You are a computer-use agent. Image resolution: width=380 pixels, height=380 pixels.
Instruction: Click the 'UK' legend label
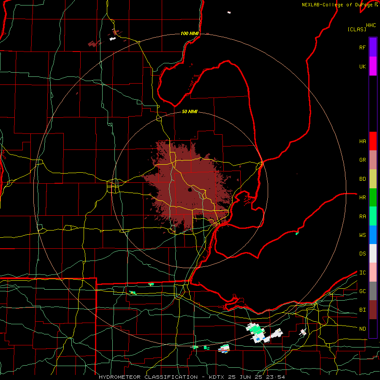(362, 66)
